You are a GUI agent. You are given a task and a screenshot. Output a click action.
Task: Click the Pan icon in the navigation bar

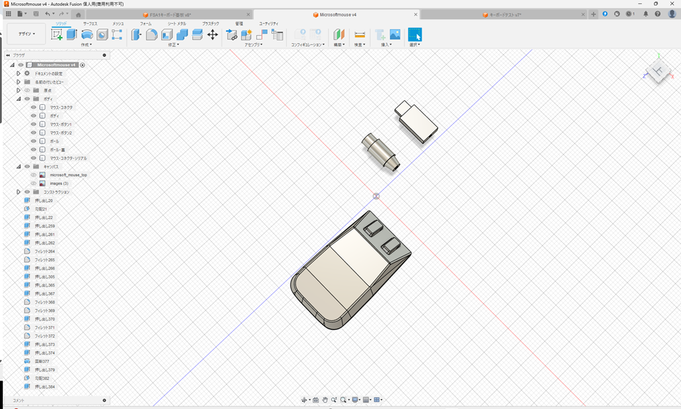[325, 401]
